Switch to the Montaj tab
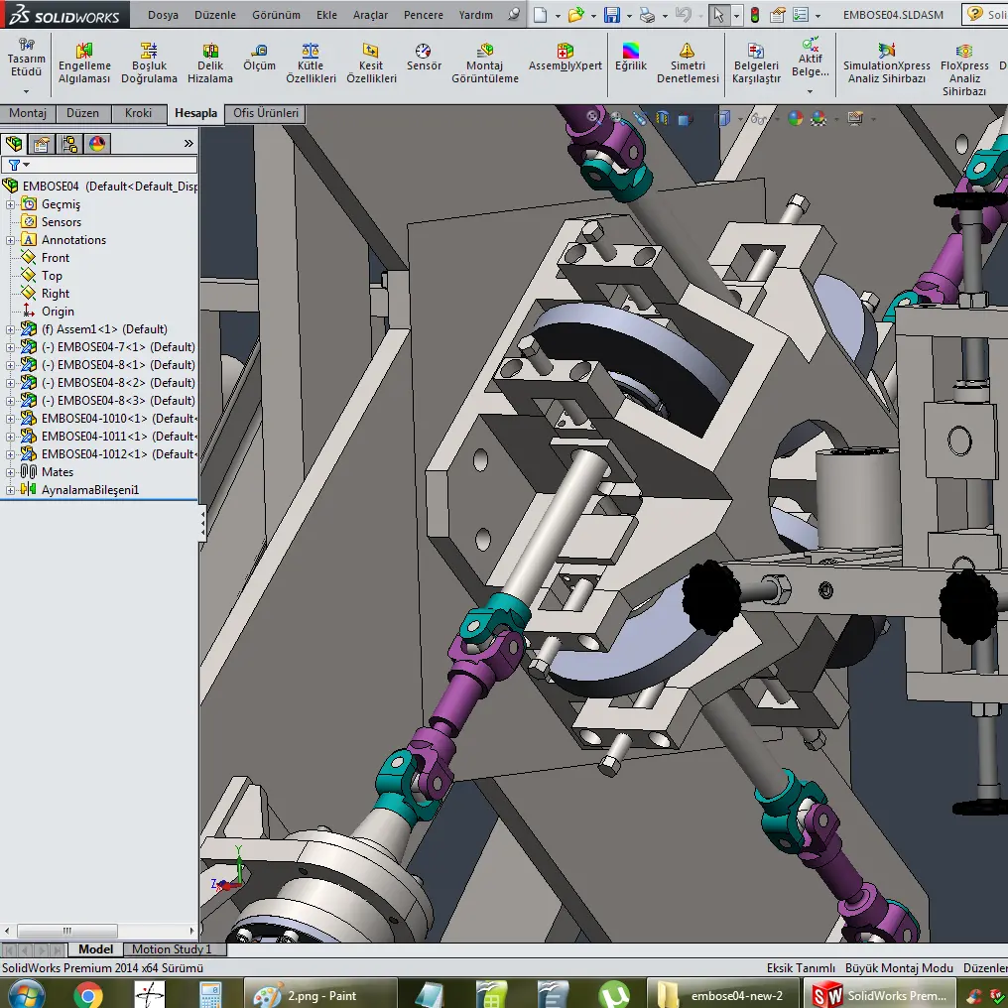 28,113
